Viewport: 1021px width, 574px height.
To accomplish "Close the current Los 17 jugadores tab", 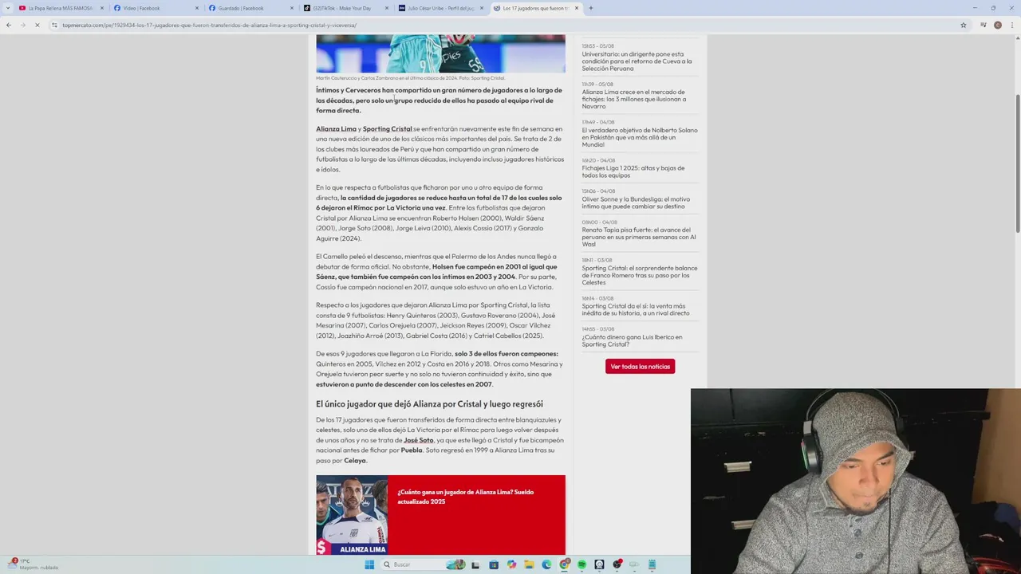I will coord(577,8).
